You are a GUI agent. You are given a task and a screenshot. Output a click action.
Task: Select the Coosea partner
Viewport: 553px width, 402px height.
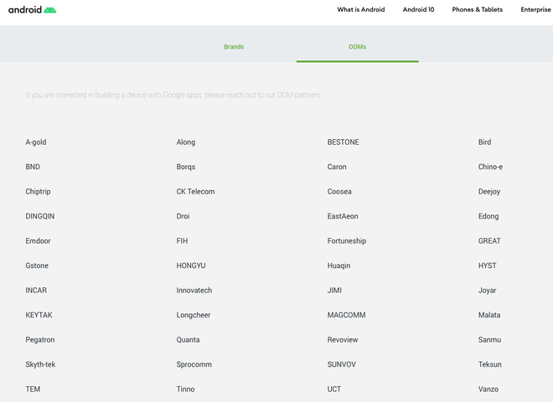pyautogui.click(x=339, y=192)
